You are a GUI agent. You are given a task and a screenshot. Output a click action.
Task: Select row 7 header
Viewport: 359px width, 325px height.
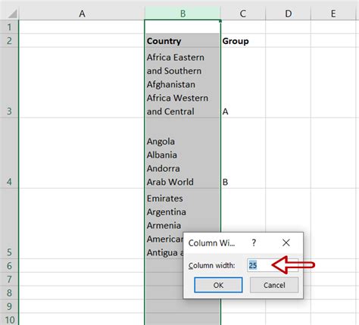[x=9, y=279]
